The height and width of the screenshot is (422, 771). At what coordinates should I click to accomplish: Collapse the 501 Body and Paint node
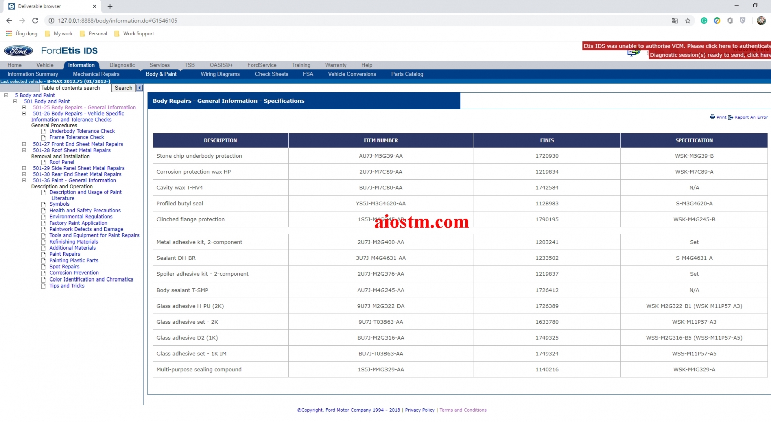click(15, 101)
